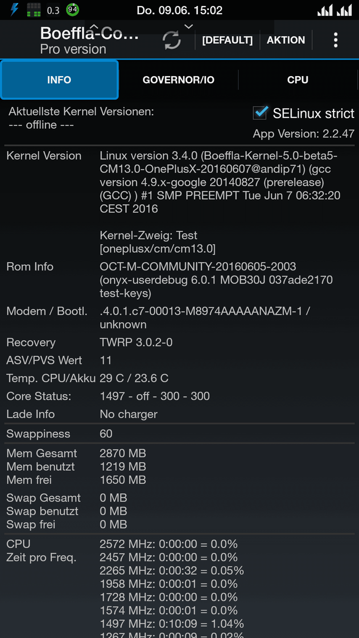Screen dimensions: 359x638
Task: Tap the 0.3 load indicator icon
Action: 53,10
